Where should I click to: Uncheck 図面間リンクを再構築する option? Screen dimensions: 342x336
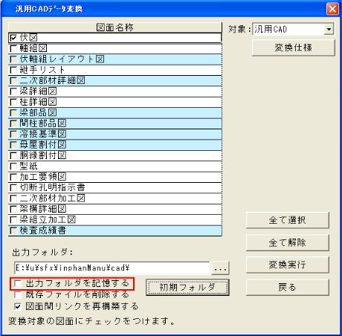click(x=18, y=306)
